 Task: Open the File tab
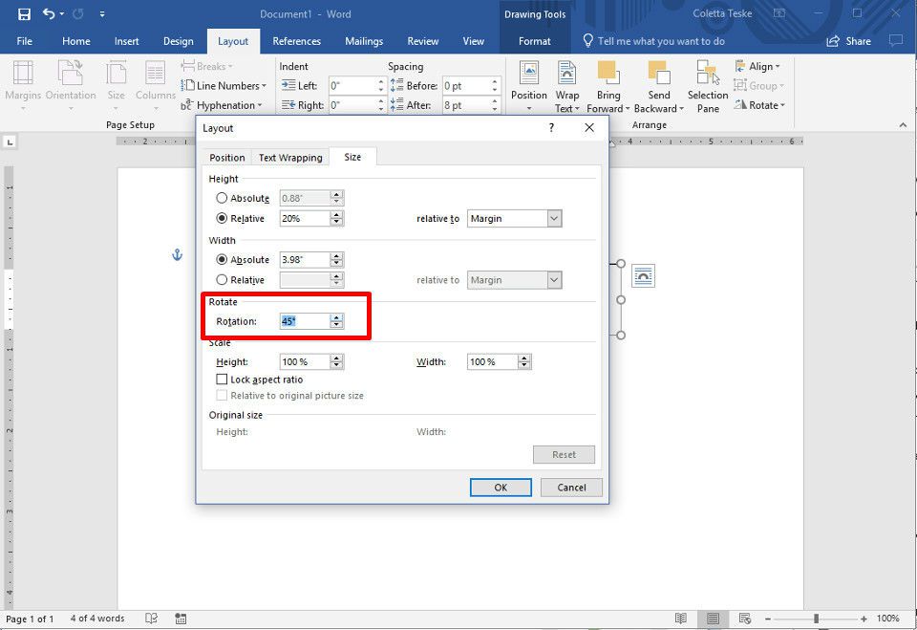[25, 41]
